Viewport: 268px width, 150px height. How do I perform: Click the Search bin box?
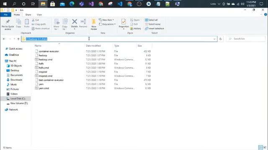tap(246, 39)
